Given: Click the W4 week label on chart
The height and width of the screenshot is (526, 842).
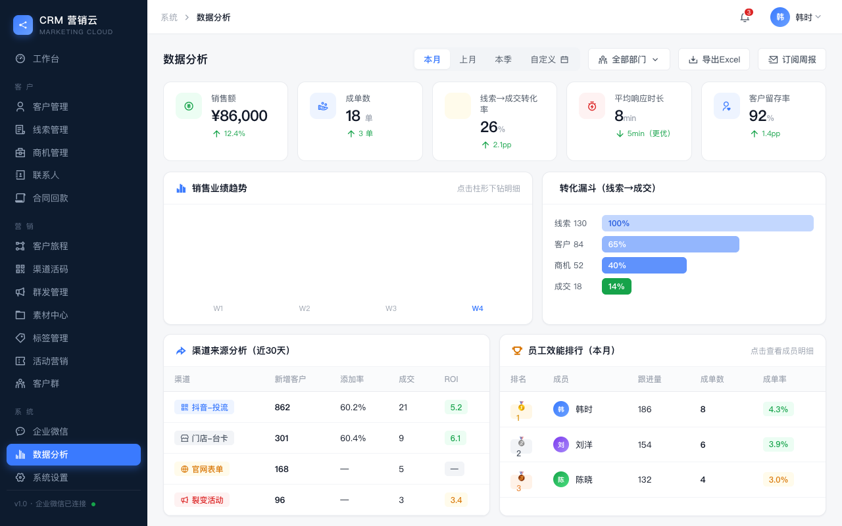Looking at the screenshot, I should click(478, 308).
